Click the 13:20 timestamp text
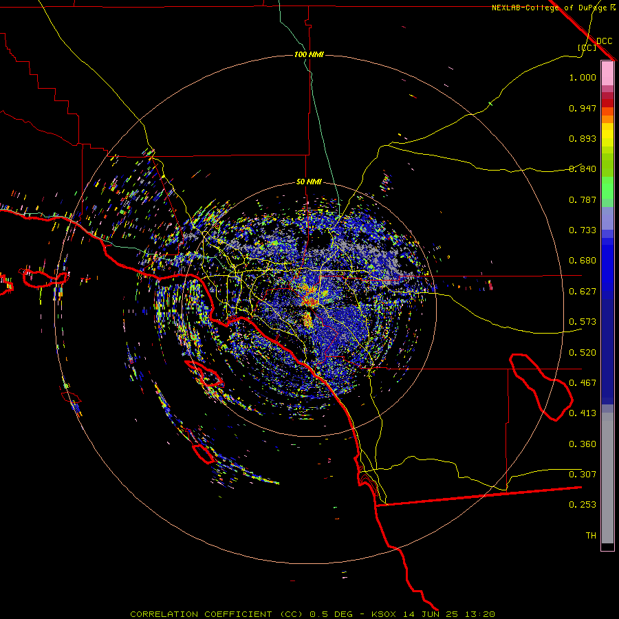 pyautogui.click(x=479, y=614)
